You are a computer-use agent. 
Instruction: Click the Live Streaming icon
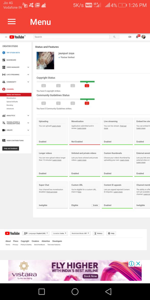pos(4,74)
